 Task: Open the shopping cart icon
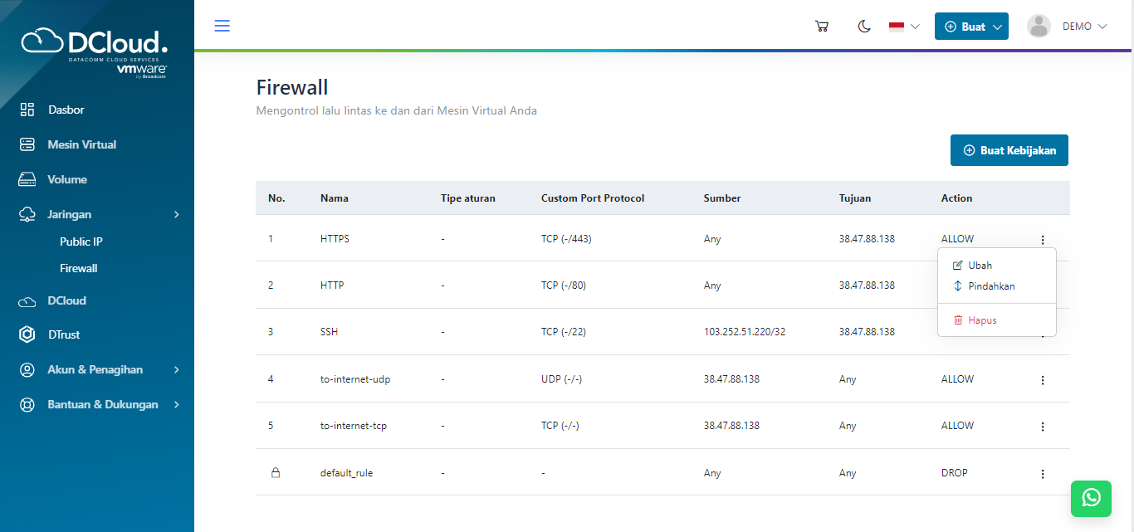pyautogui.click(x=822, y=27)
